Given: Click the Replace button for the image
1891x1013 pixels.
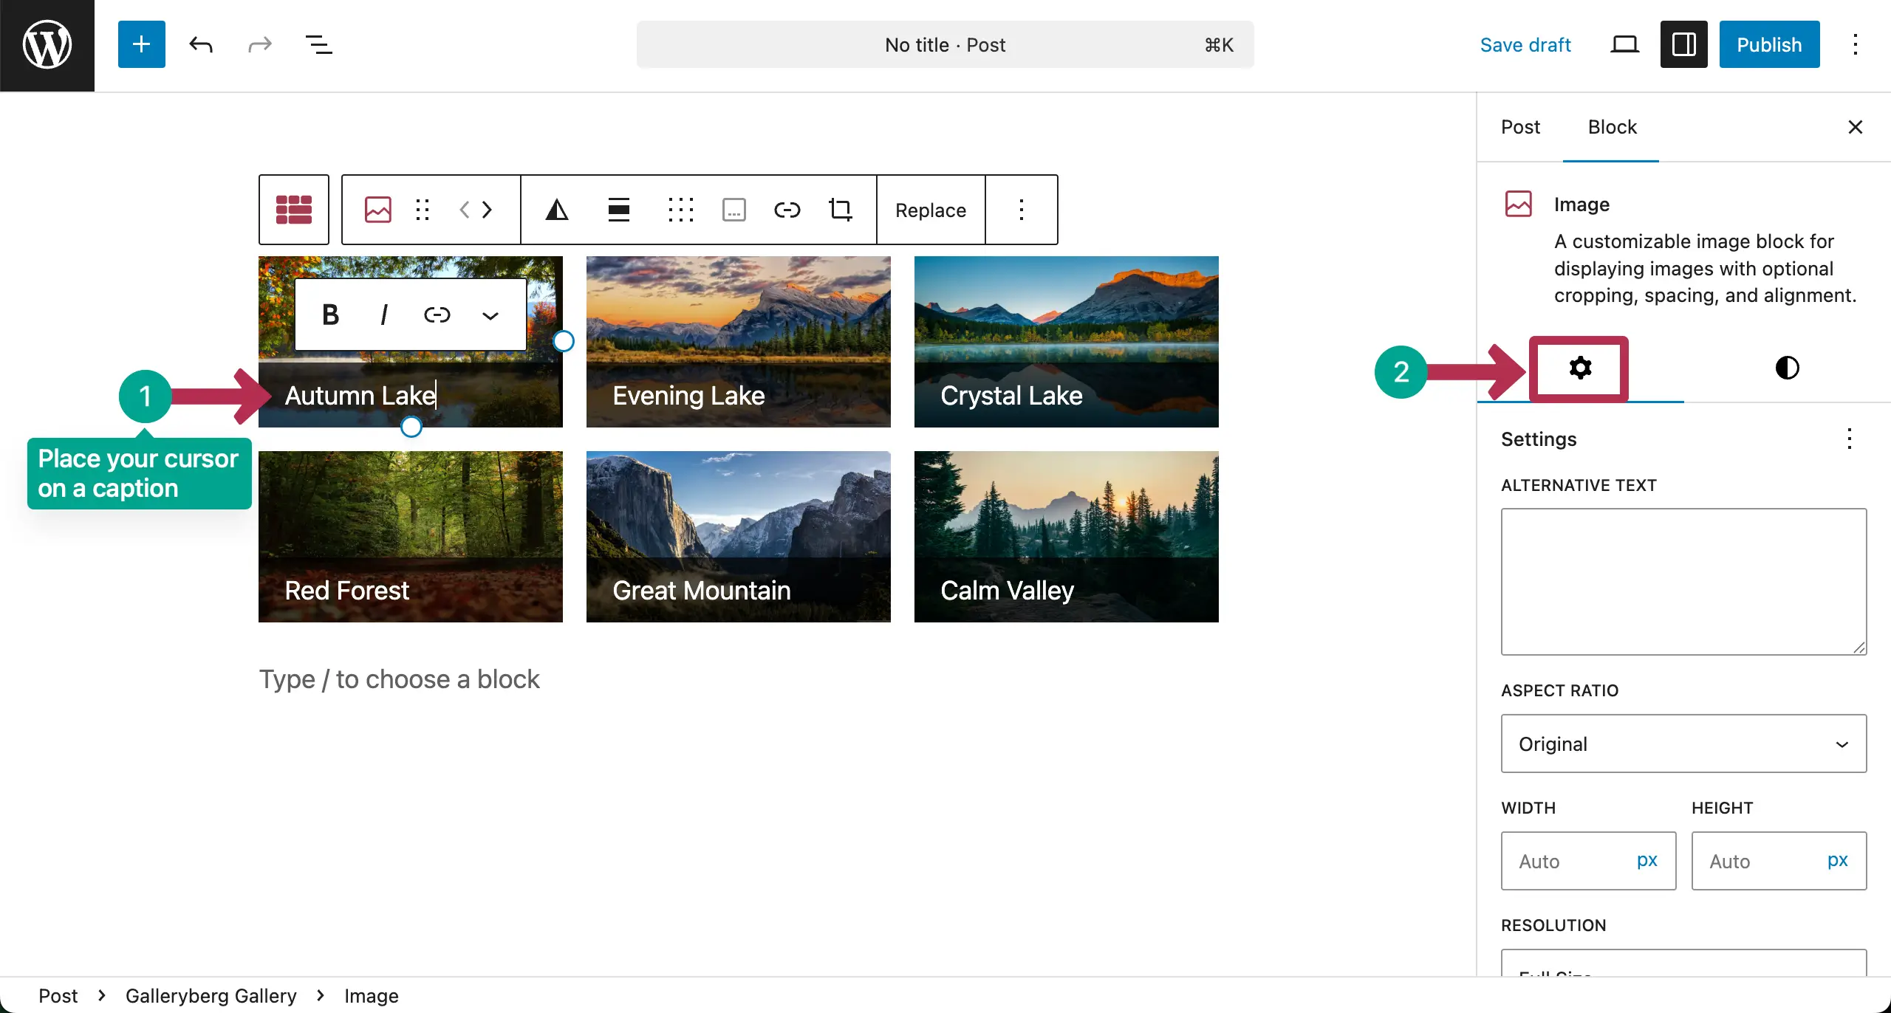Looking at the screenshot, I should pyautogui.click(x=930, y=210).
